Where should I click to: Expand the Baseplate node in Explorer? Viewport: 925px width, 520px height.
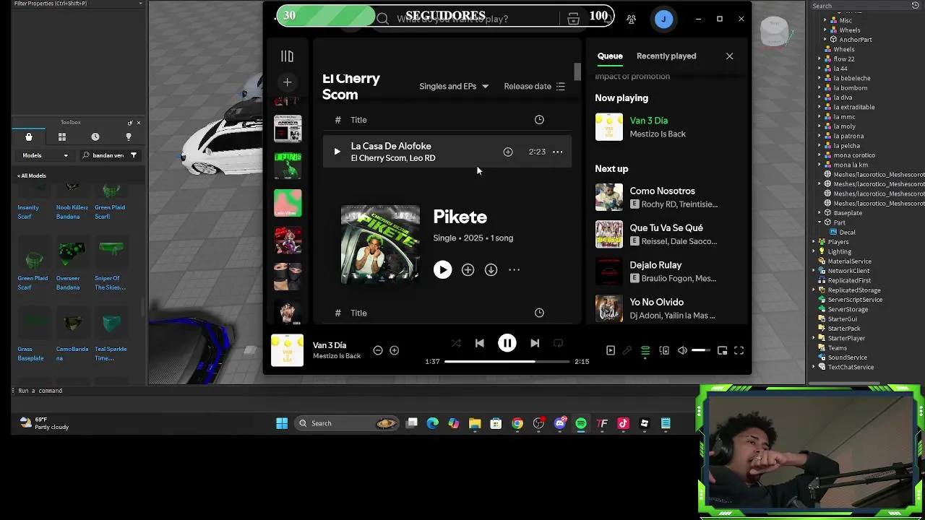click(820, 213)
